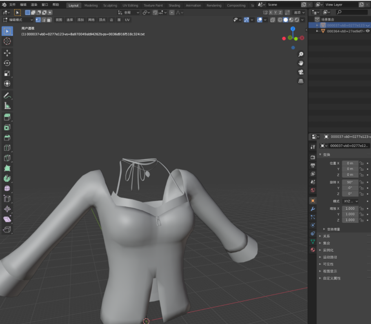
Task: Select the Annotate tool
Action: (x=7, y=95)
